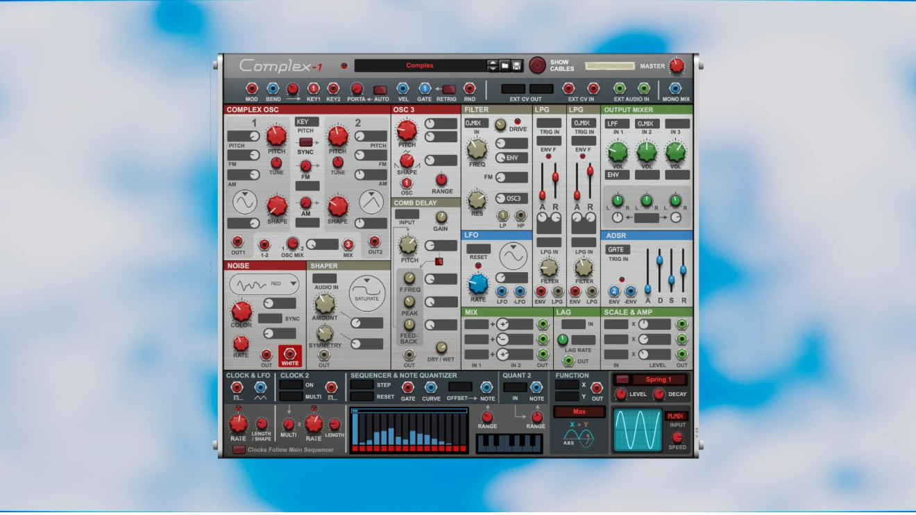Click the MASTER volume knob
Viewport: 916px width, 515px height.
pos(677,66)
